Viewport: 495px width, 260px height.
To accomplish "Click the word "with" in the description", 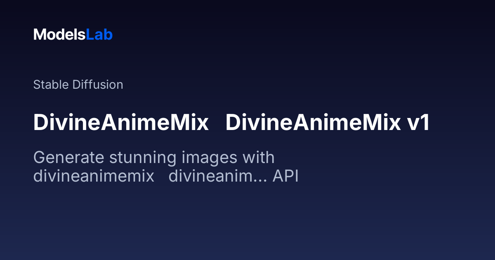I will [258, 158].
